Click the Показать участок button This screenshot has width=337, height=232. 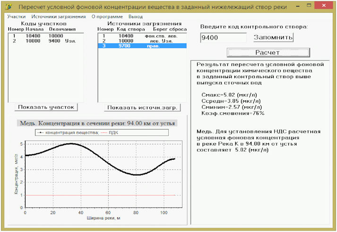(46, 107)
